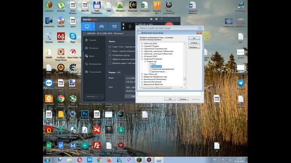Open the Image tab in Bandicam sidebar
The height and width of the screenshot is (163, 291).
[93, 64]
